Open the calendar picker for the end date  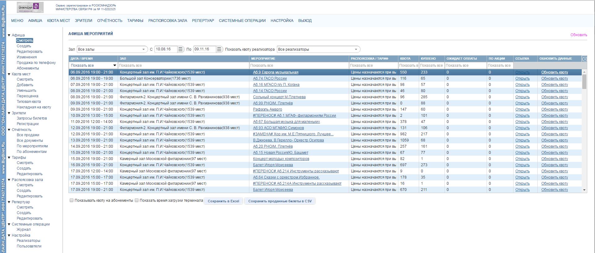tap(219, 49)
